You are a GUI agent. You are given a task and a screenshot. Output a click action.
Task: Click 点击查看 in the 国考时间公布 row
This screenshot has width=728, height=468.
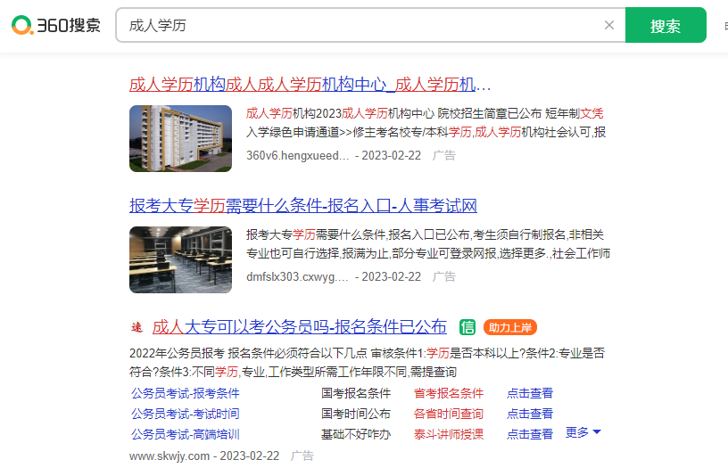530,414
